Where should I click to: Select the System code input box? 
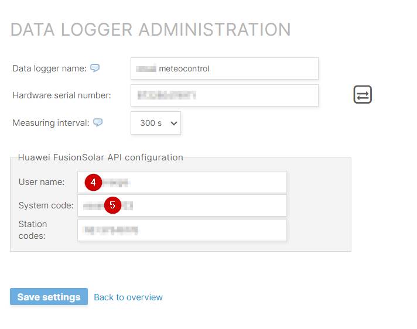182,205
